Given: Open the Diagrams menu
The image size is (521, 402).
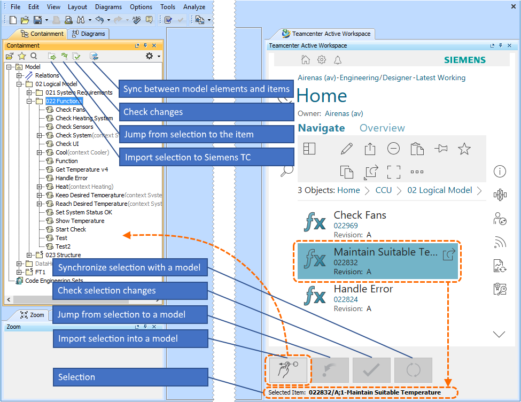Looking at the screenshot, I should point(108,7).
